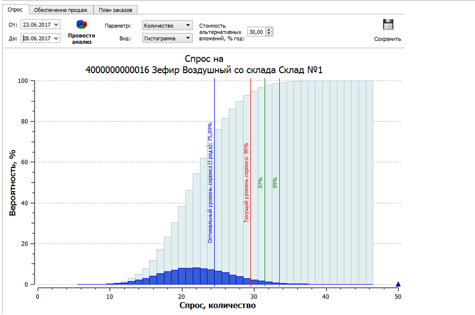Image resolution: width=475 pixels, height=315 pixels.
Task: Click the Стоимость альтернативных вложений label
Action: 222,32
